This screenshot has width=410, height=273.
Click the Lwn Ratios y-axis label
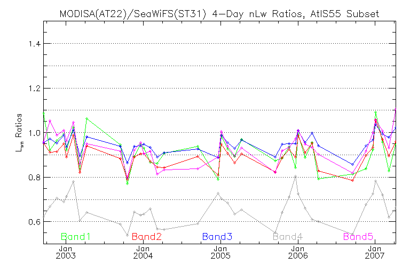pos(19,133)
